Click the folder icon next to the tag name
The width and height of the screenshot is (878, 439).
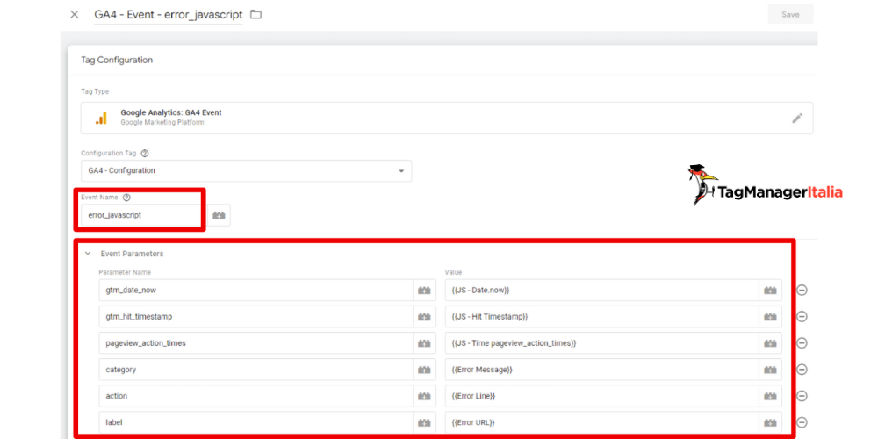[255, 15]
